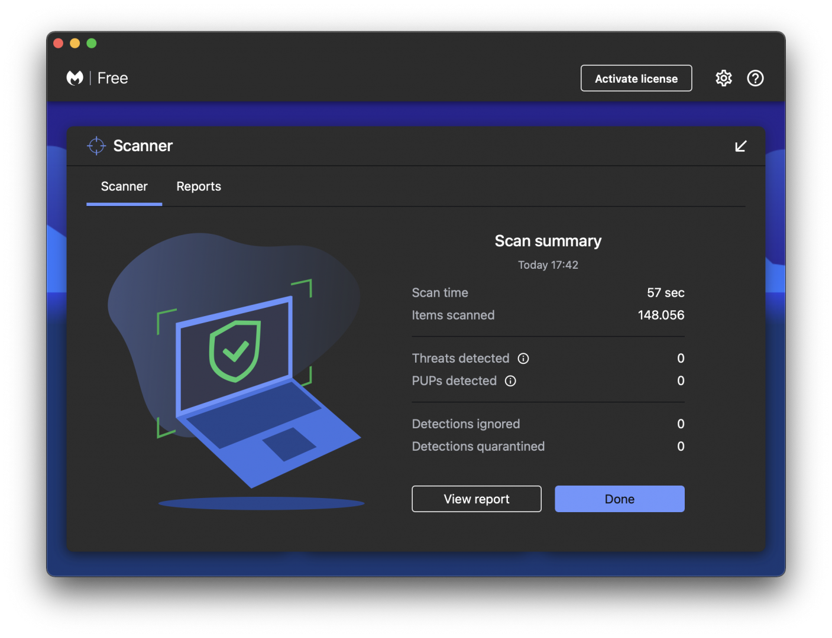Click the items scanned value 148.056
Viewport: 832px width, 638px height.
pyautogui.click(x=661, y=315)
